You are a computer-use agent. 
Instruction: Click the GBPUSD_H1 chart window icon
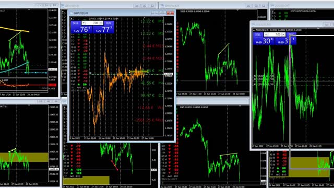71,13
